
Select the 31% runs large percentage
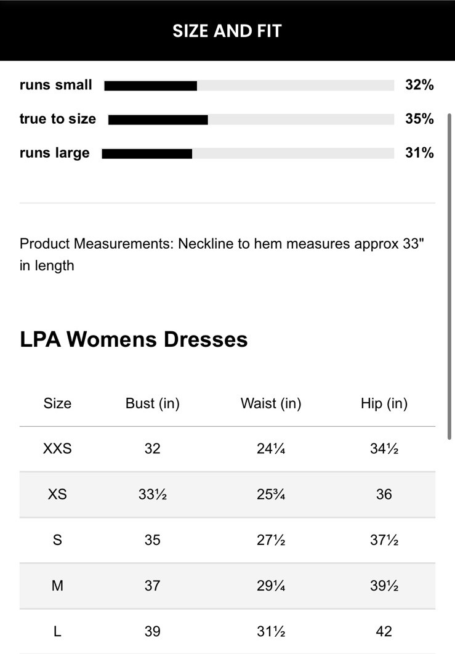coord(419,153)
